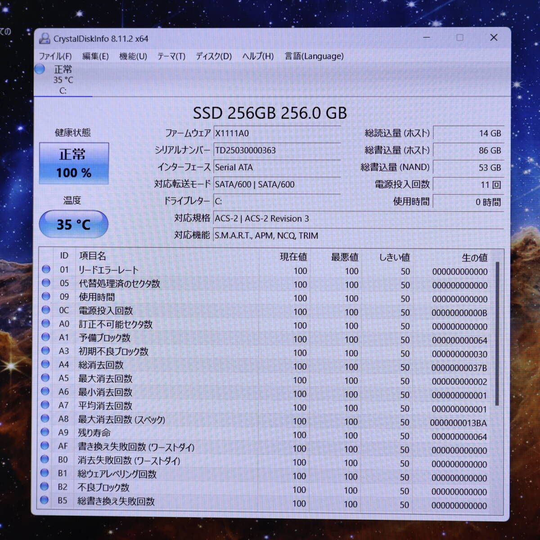Open the ディスク(D) menu

(x=213, y=56)
